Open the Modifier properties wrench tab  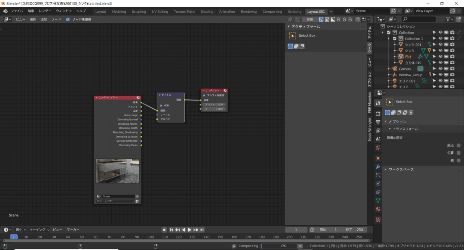point(378,167)
